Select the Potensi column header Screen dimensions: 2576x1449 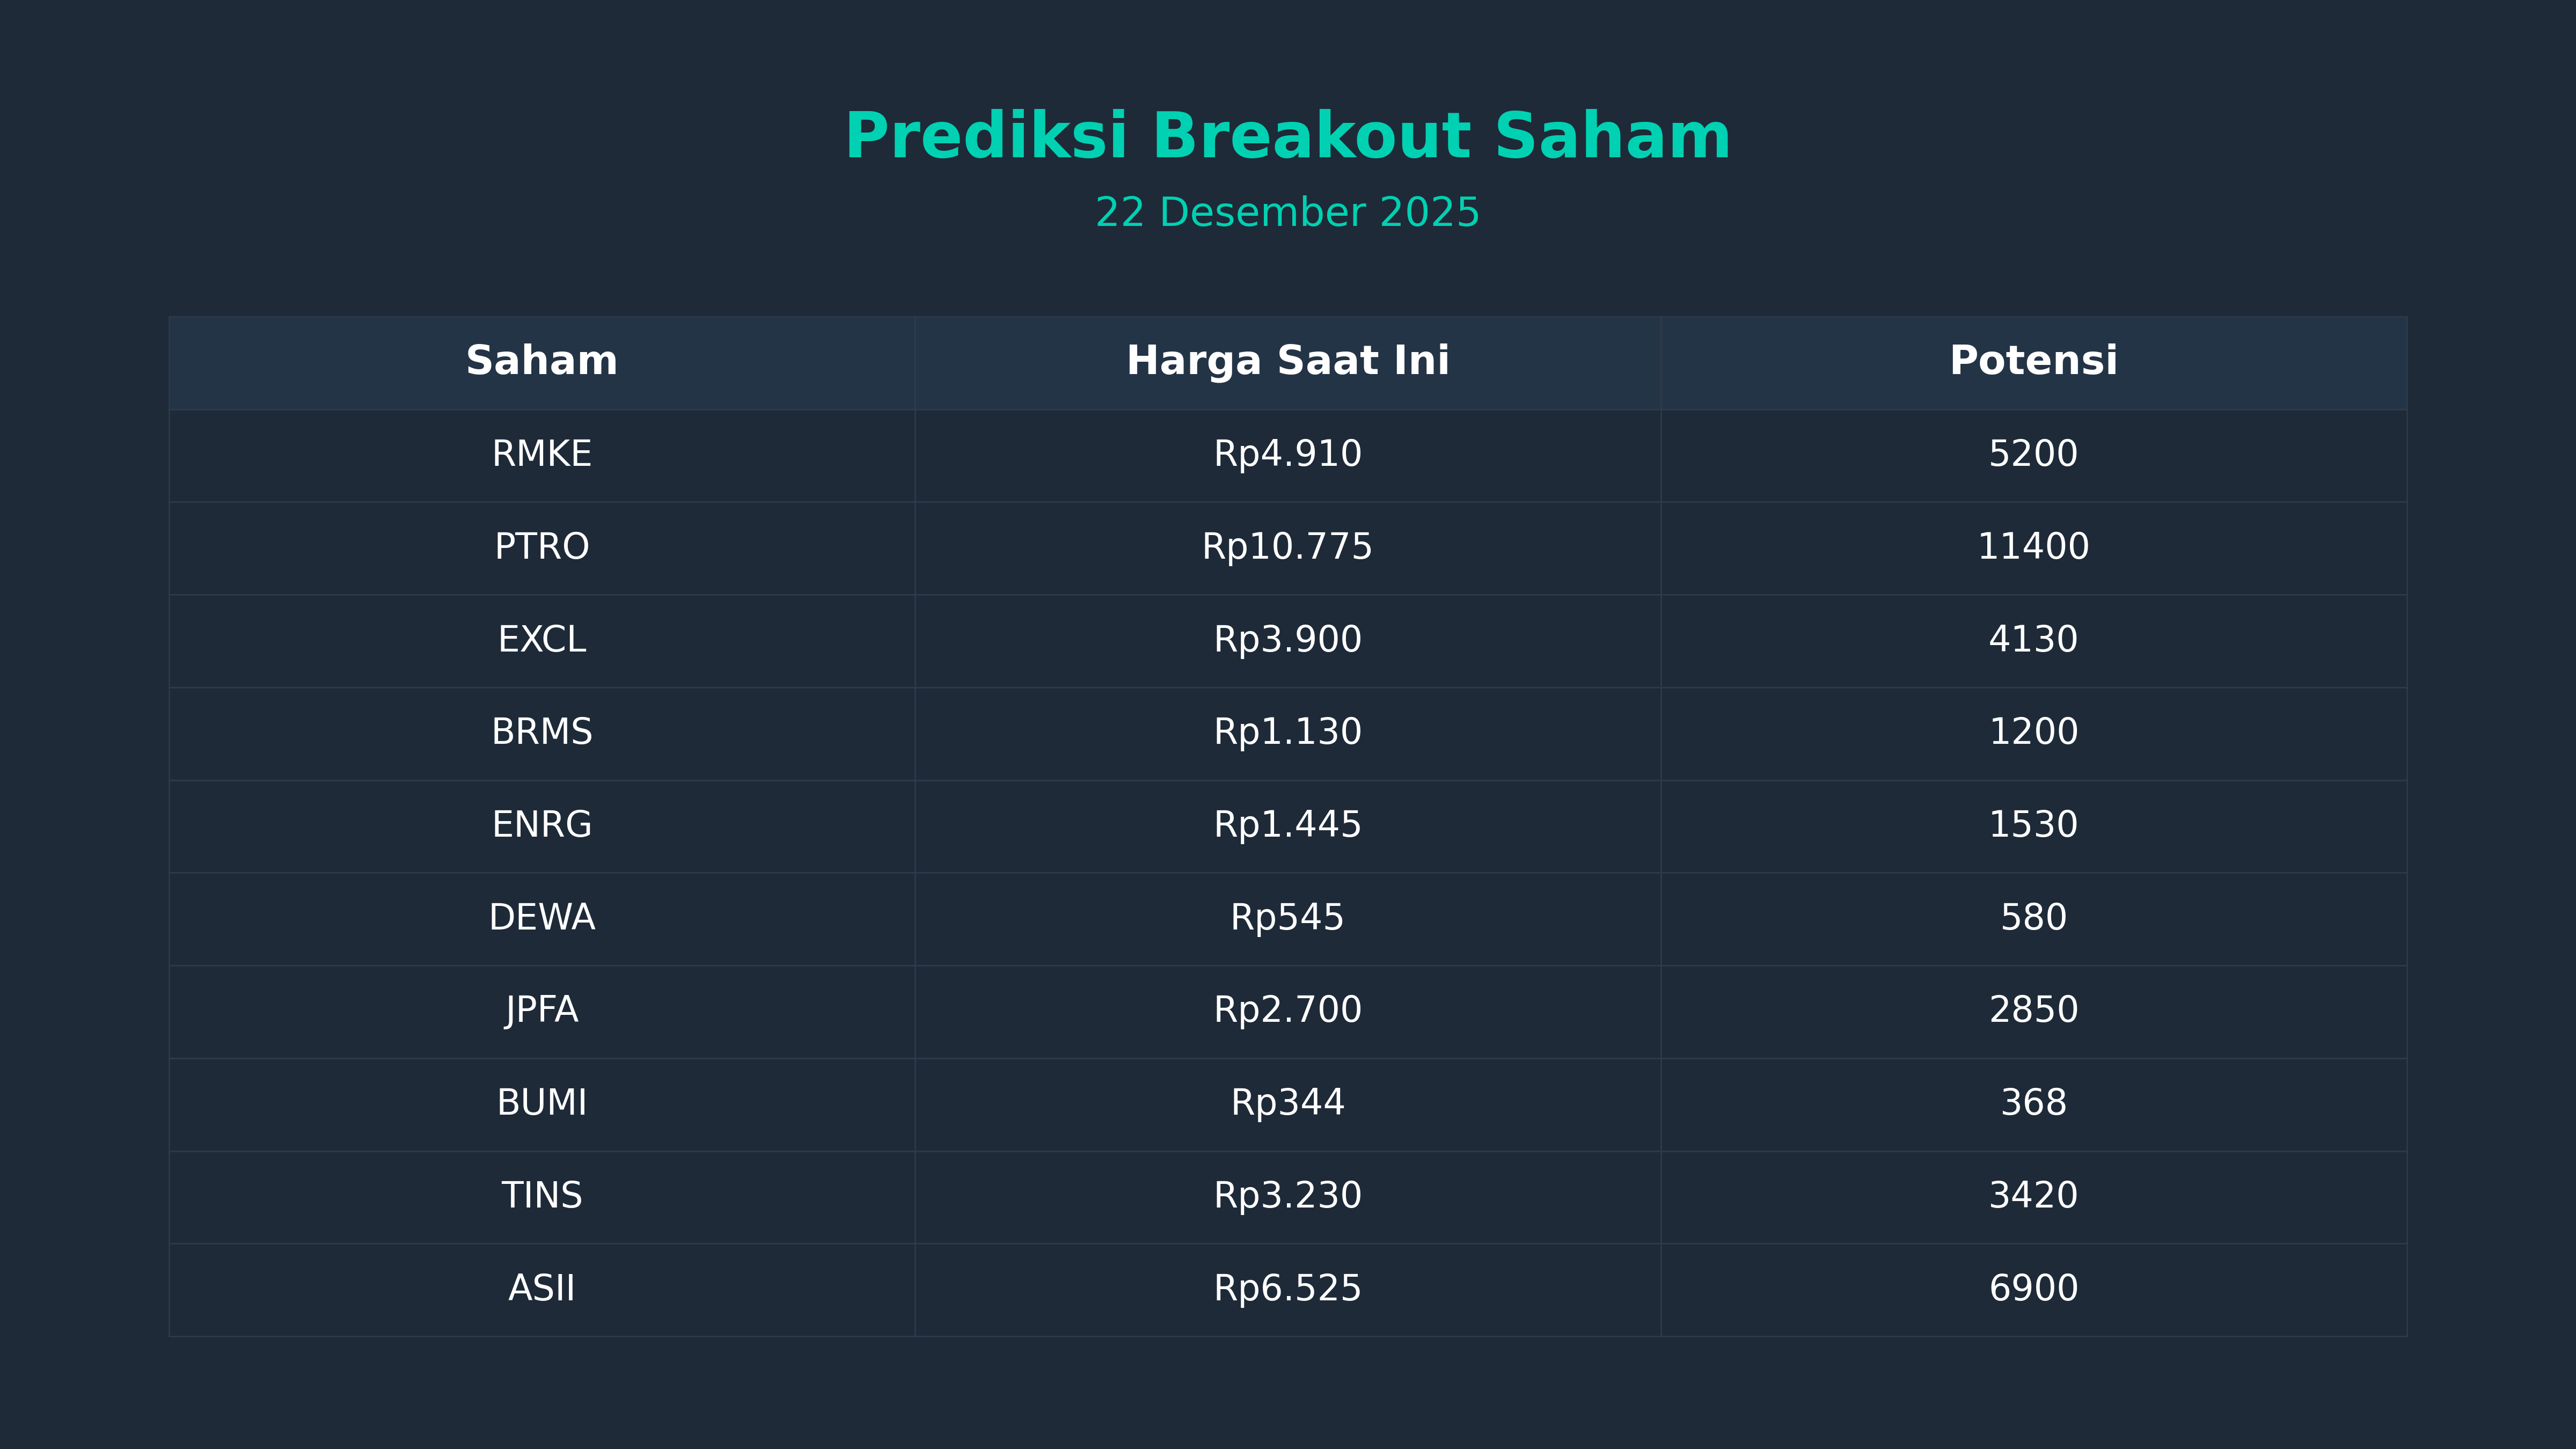point(2033,361)
